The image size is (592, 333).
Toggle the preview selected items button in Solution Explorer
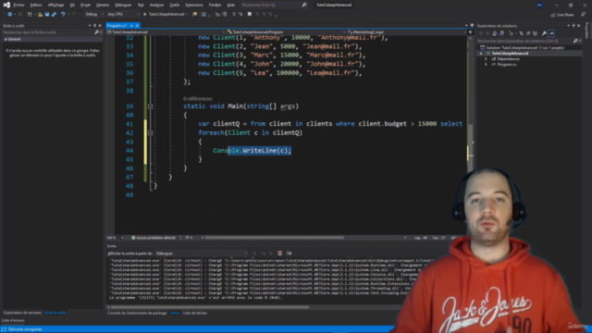(551, 33)
